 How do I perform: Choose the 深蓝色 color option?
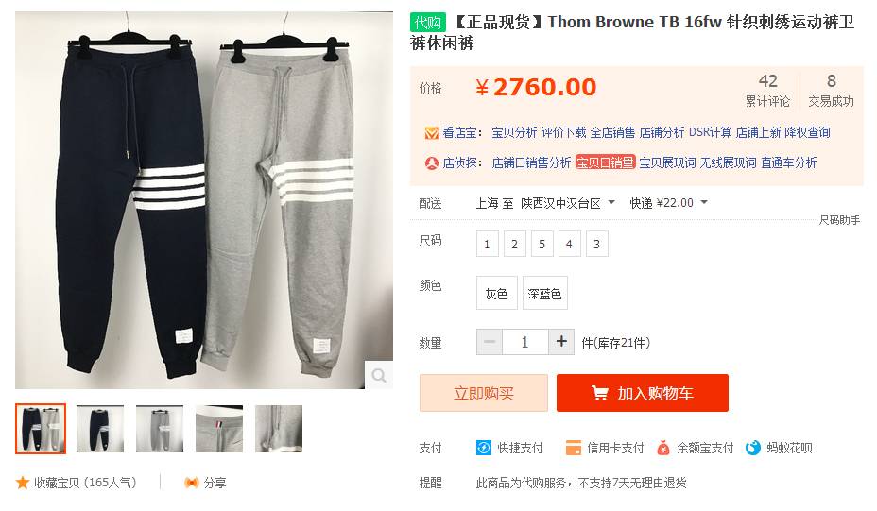coord(544,293)
